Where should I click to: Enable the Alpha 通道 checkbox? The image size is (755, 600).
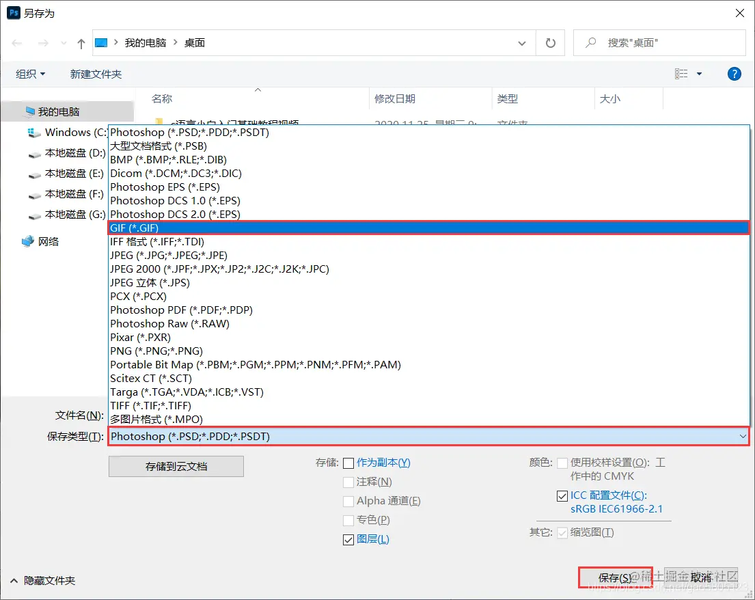[348, 501]
